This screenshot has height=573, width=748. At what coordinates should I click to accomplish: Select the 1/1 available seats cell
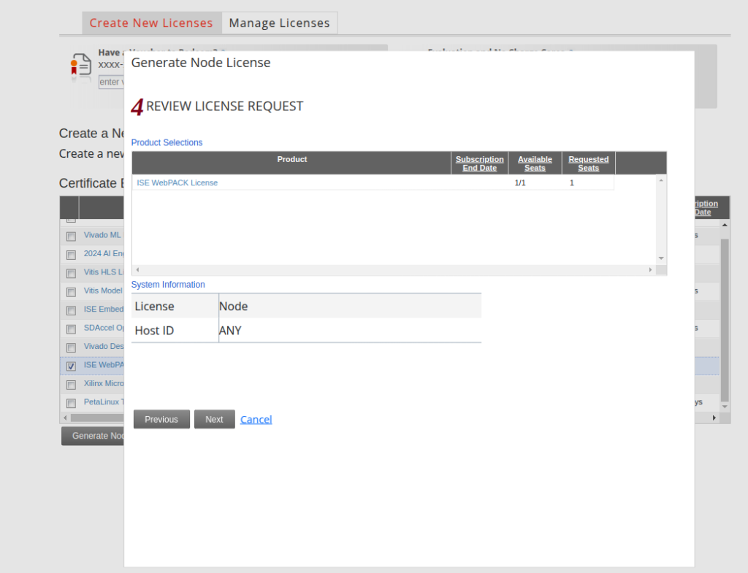coord(520,182)
